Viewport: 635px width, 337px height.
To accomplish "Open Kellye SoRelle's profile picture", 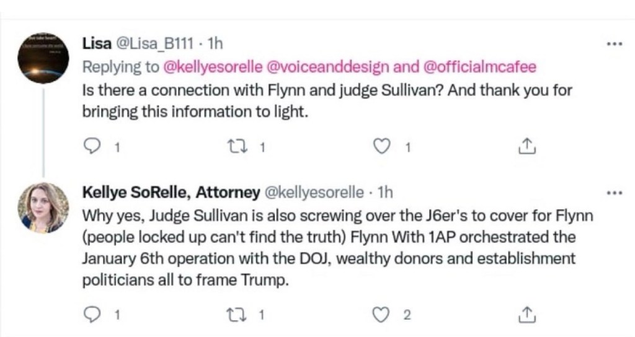I will coord(43,208).
